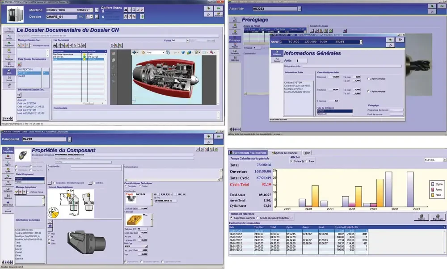The width and height of the screenshot is (447, 269).
Task: Select the Propriétés tab in Composant window
Action: 8,151
